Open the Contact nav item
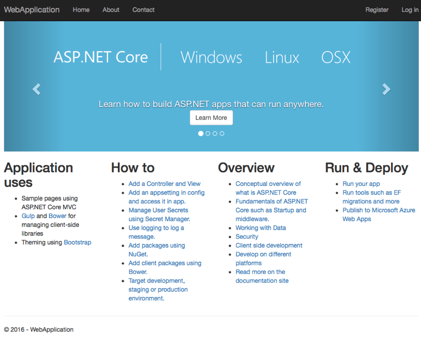This screenshot has height=341, width=421. (143, 10)
